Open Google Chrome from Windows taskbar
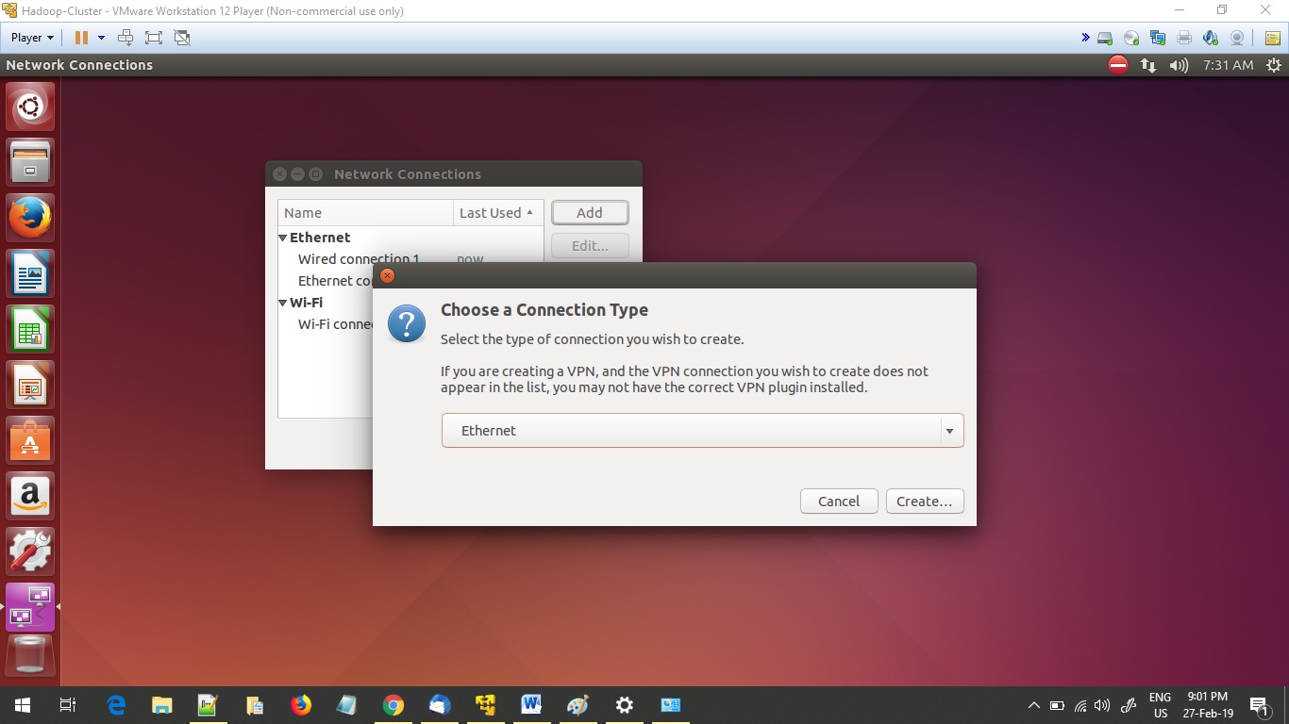Screen dimensions: 1289x724 coord(393,705)
